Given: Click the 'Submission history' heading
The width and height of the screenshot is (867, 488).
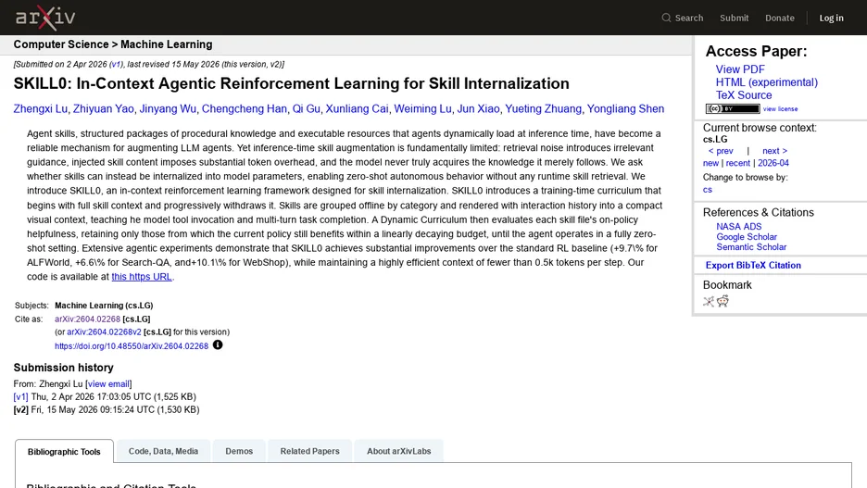Looking at the screenshot, I should [64, 368].
